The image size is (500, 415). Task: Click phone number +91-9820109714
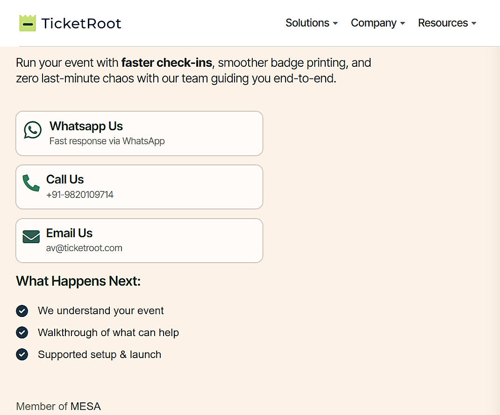pyautogui.click(x=80, y=195)
